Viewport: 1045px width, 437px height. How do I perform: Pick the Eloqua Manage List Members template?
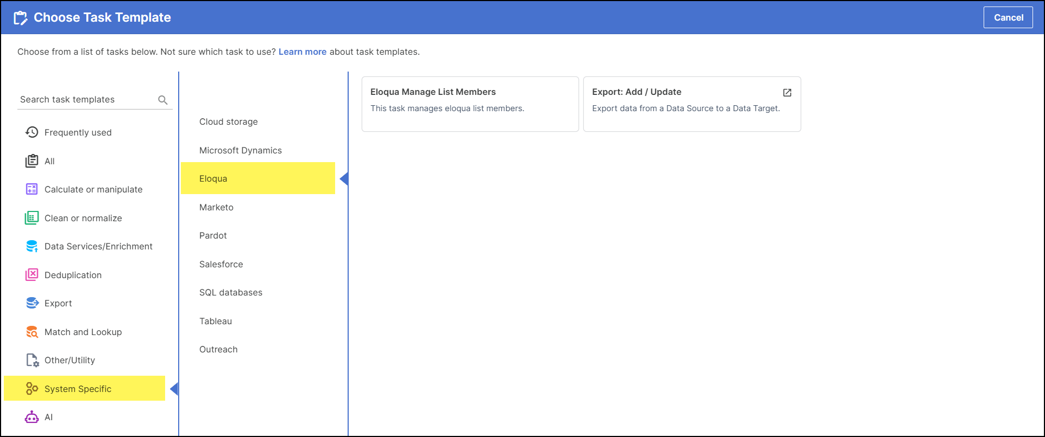click(470, 104)
